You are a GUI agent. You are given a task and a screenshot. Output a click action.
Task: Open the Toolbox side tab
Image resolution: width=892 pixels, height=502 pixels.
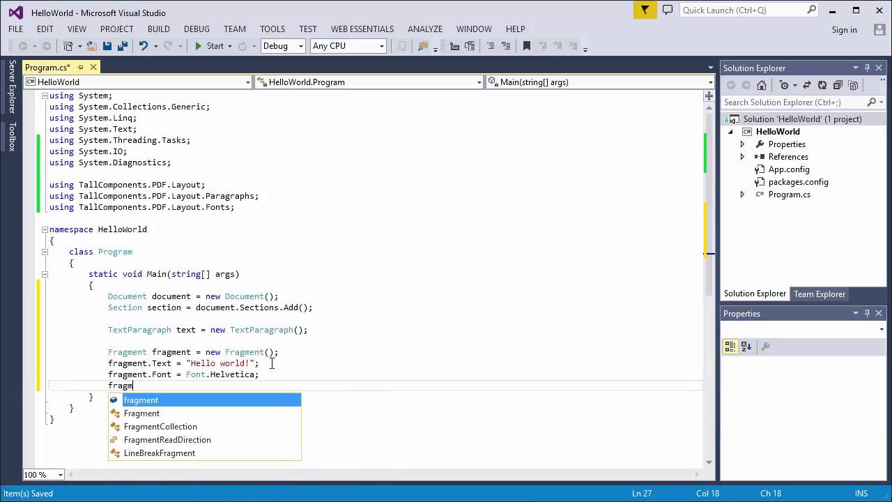[12, 137]
